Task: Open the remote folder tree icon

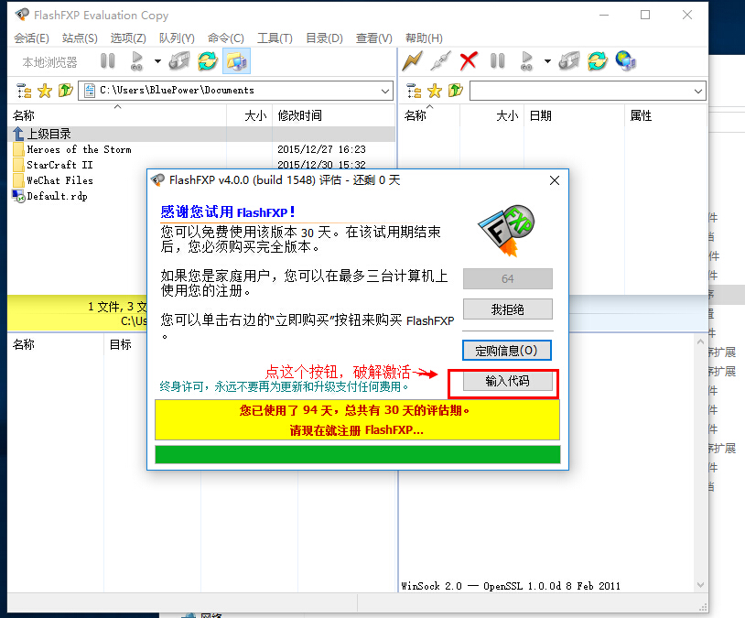Action: pos(414,91)
